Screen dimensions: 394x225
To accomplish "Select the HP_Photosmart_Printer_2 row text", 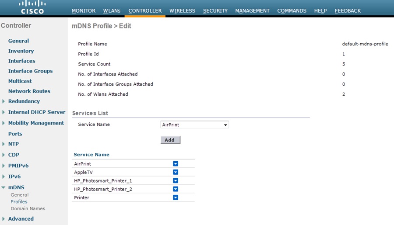I will [103, 189].
